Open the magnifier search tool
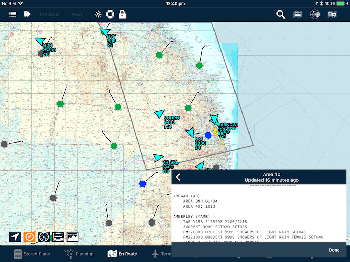The width and height of the screenshot is (350, 262). pos(281,14)
